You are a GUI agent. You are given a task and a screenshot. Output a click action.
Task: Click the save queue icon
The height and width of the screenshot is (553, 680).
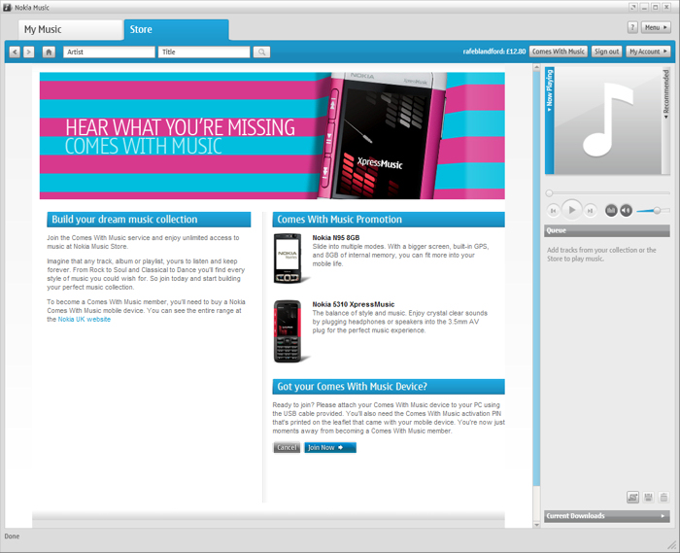[x=648, y=498]
